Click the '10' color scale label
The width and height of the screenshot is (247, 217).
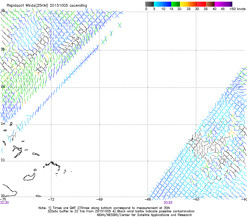[163, 9]
